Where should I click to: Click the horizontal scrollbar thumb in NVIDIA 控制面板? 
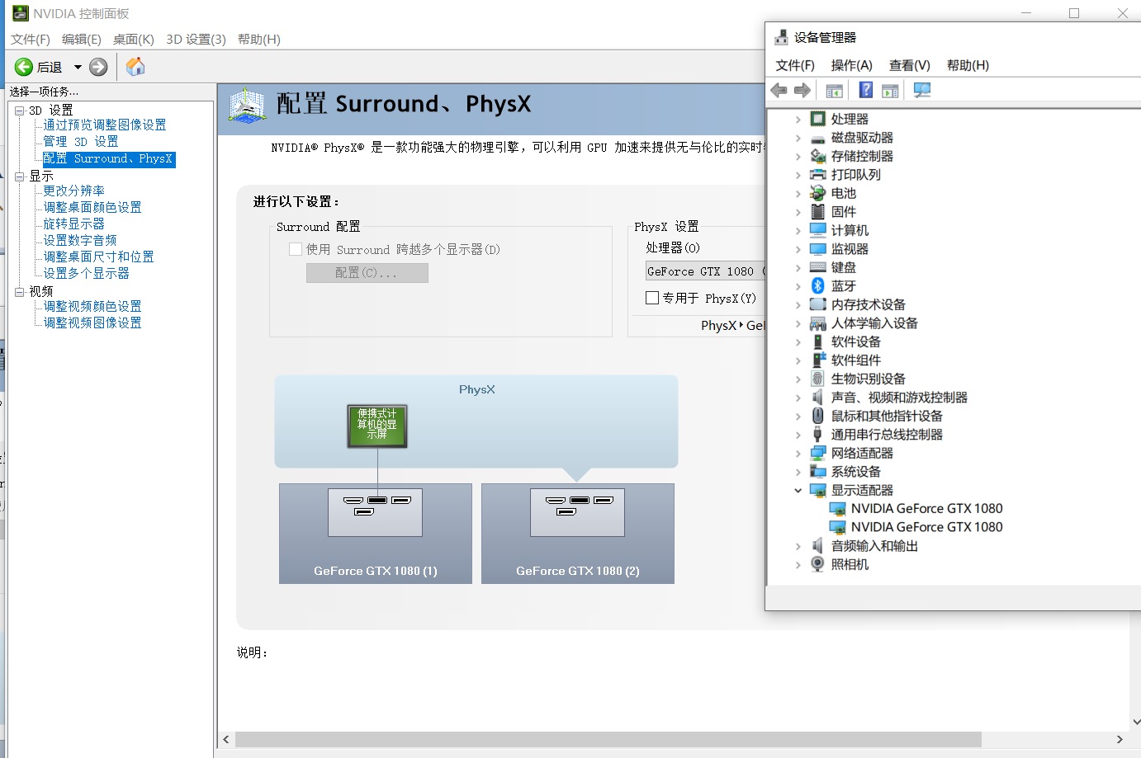pos(608,739)
